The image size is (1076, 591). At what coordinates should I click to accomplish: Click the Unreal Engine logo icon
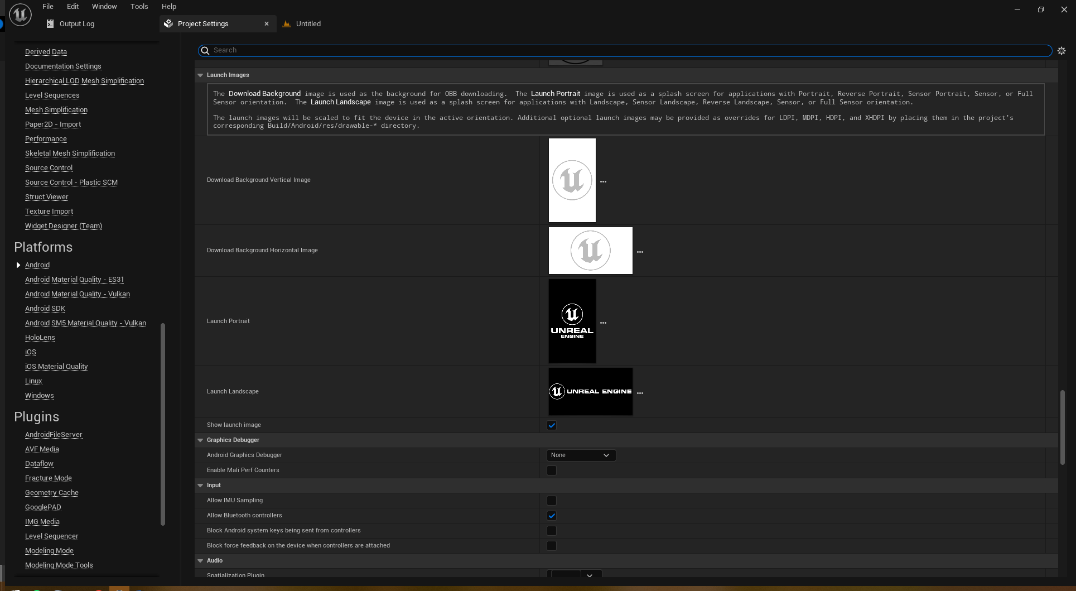pos(20,15)
